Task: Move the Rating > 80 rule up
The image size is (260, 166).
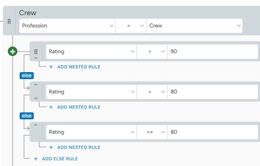Action: point(36,85)
